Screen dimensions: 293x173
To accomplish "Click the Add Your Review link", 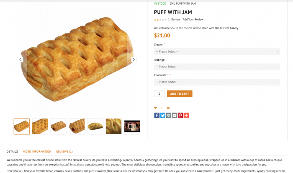I will click(193, 19).
